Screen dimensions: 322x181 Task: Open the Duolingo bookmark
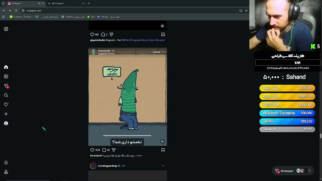tap(21, 17)
